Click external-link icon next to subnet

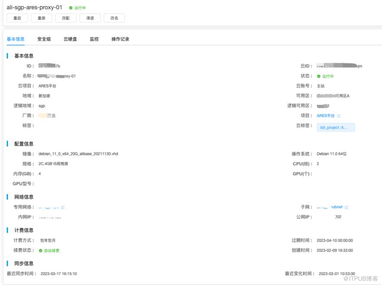pos(346,207)
